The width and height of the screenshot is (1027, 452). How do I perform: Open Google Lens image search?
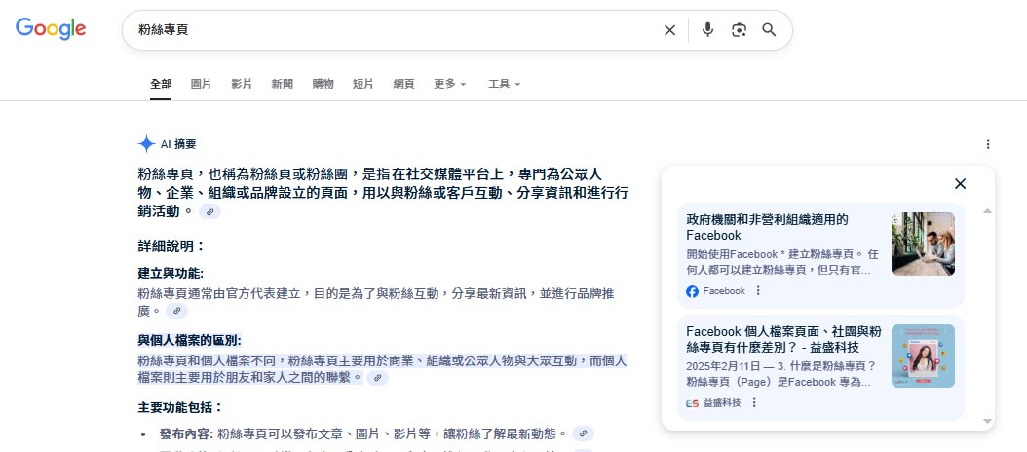739,30
